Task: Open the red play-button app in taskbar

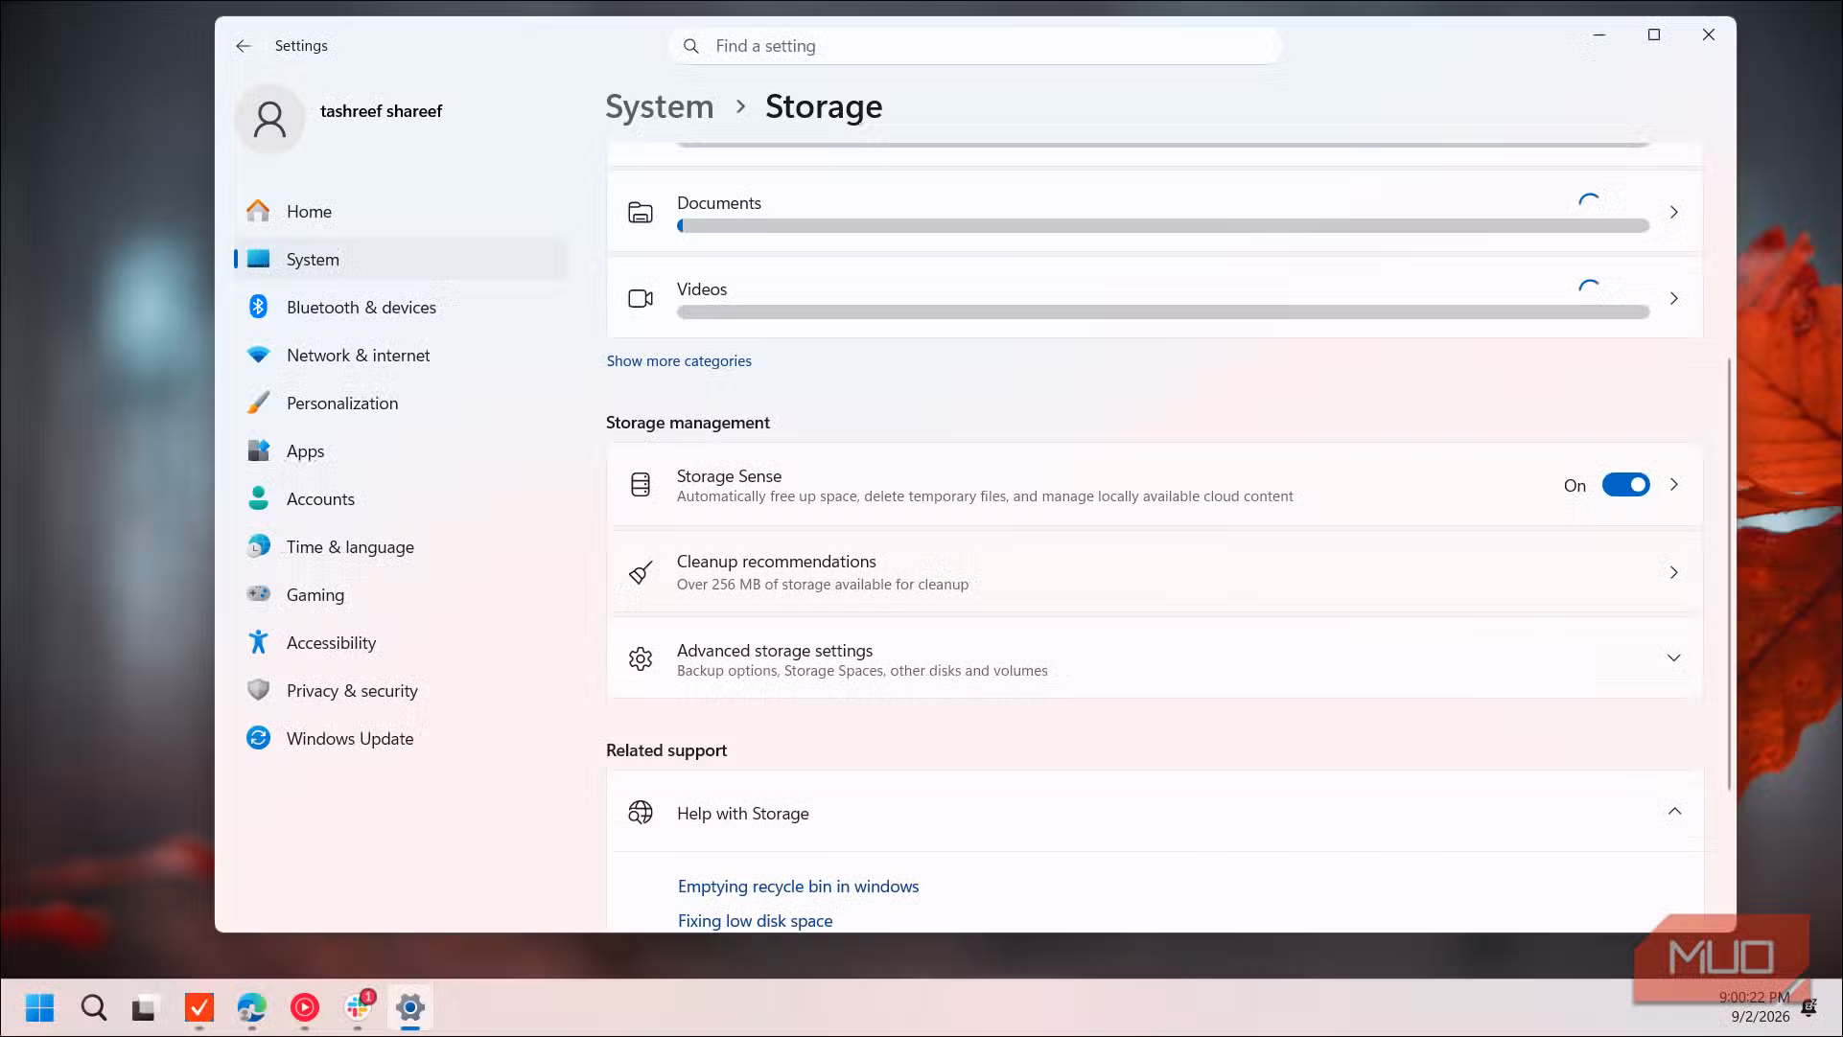Action: (305, 1007)
